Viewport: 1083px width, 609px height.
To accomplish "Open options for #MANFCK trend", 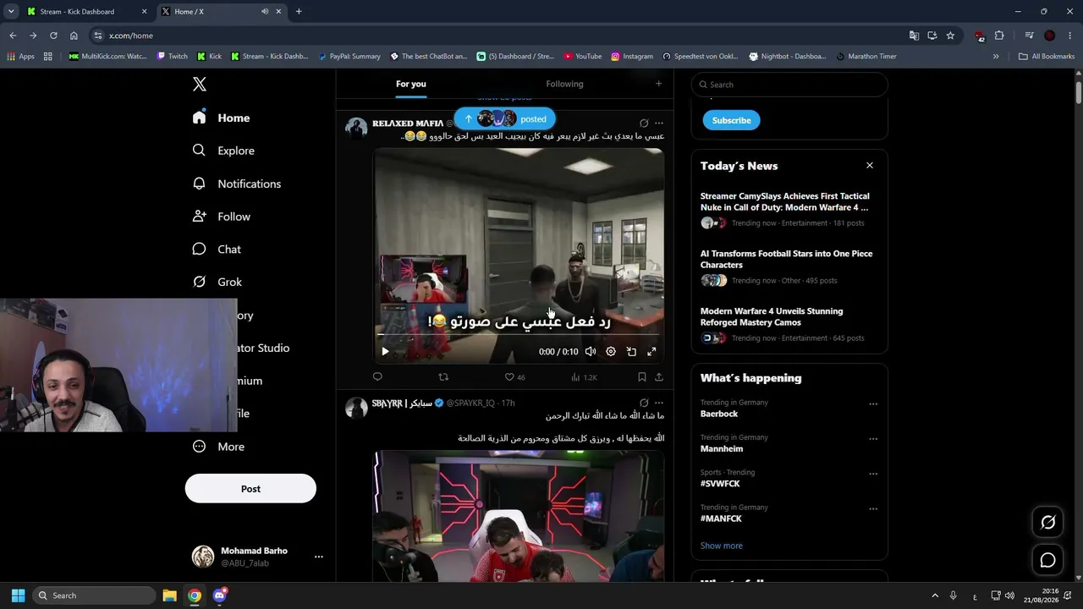I will [873, 509].
